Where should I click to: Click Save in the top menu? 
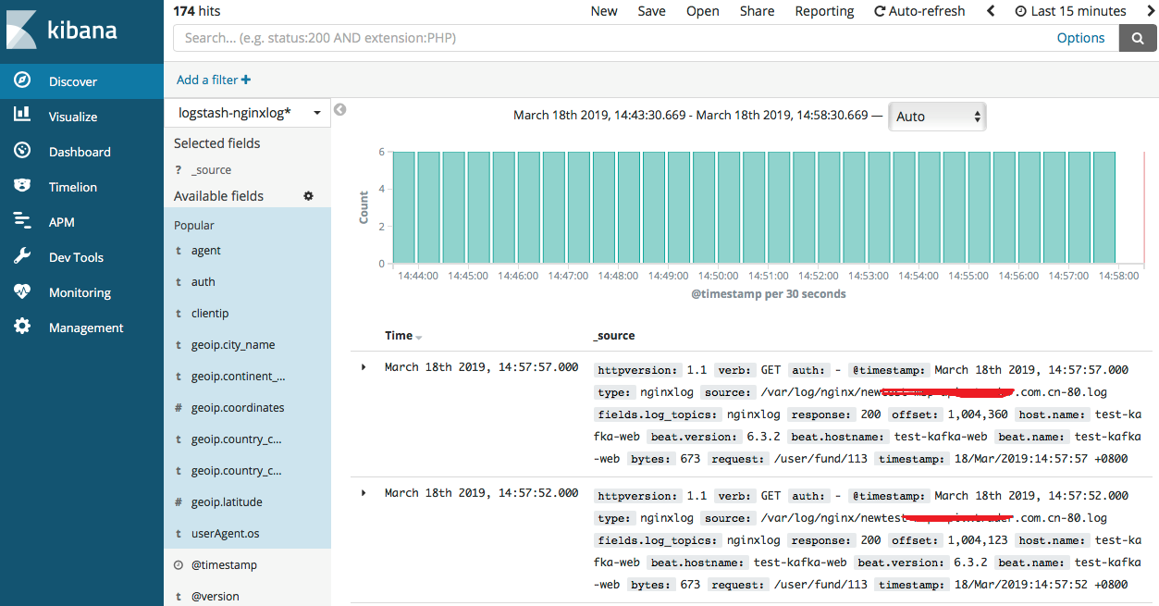click(x=651, y=11)
